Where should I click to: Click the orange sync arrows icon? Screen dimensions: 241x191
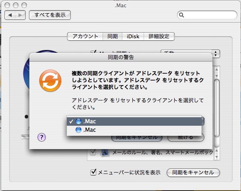point(50,81)
